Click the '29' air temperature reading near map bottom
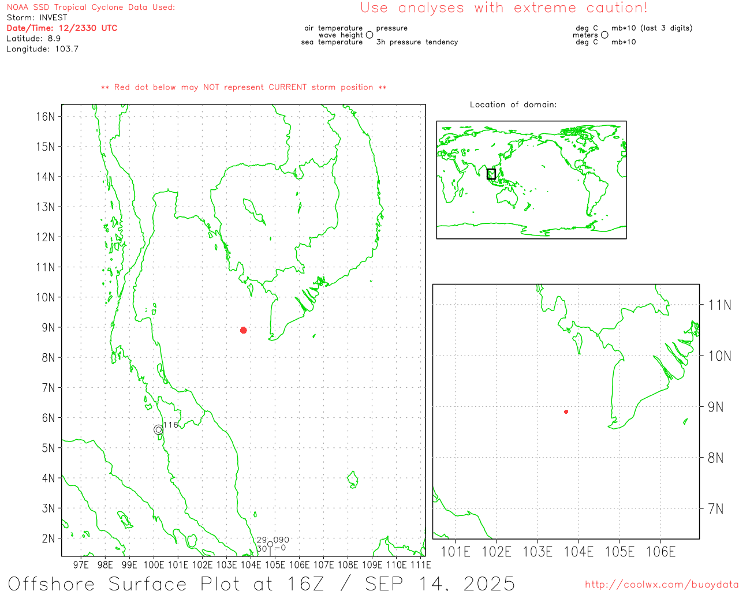Screen dimensions: 739x591 (x=262, y=540)
